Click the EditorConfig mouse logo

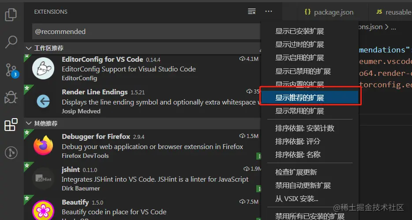click(x=43, y=68)
